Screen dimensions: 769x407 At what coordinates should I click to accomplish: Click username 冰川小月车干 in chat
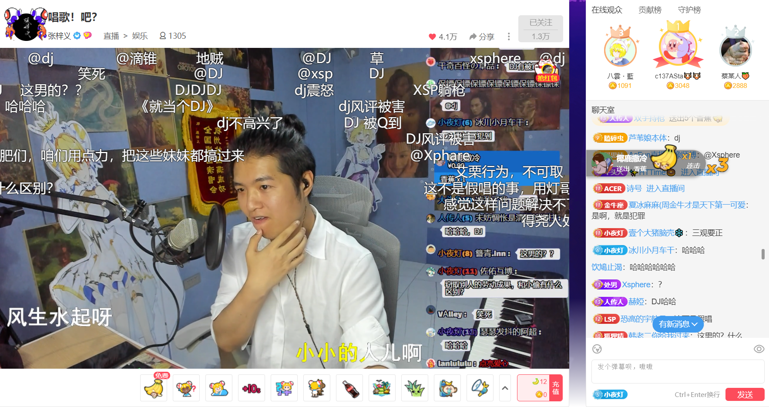point(651,250)
